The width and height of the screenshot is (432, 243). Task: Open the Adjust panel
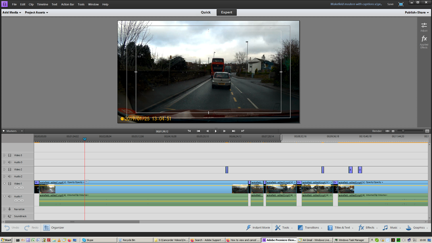424,27
